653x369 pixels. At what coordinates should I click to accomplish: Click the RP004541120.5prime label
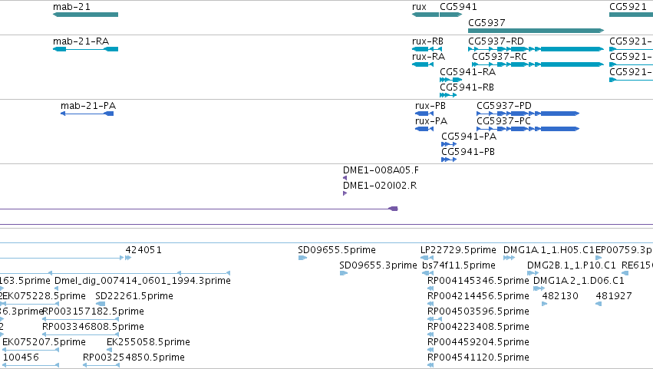click(x=478, y=357)
